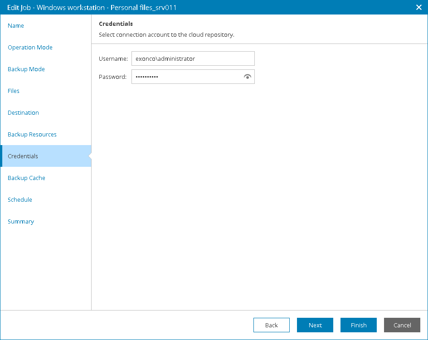Jump to Backup Cache step
428x340 pixels.
pyautogui.click(x=26, y=178)
